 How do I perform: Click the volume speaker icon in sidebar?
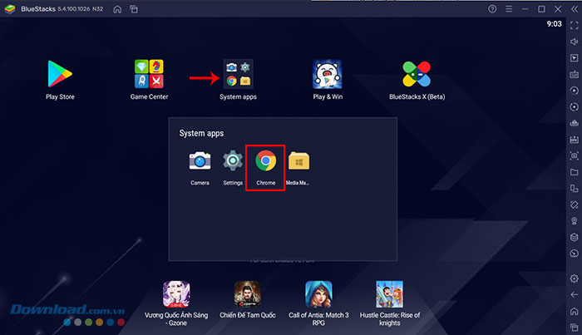pos(573,41)
